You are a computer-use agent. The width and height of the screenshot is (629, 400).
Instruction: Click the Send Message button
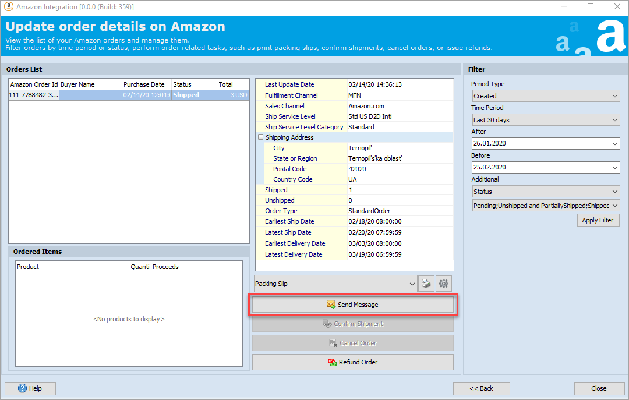[x=352, y=305]
